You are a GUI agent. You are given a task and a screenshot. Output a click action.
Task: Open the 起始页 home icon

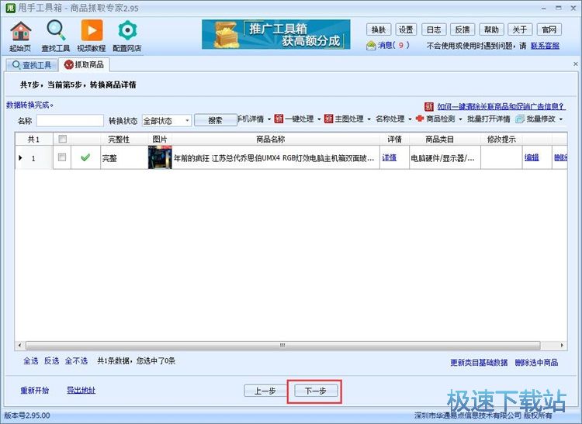click(x=21, y=36)
